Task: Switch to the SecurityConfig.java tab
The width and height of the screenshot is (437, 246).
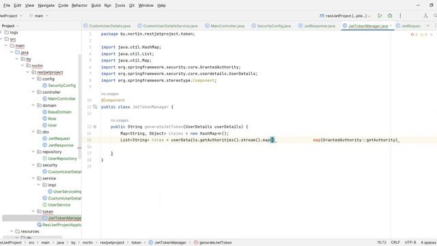Action: 271,26
